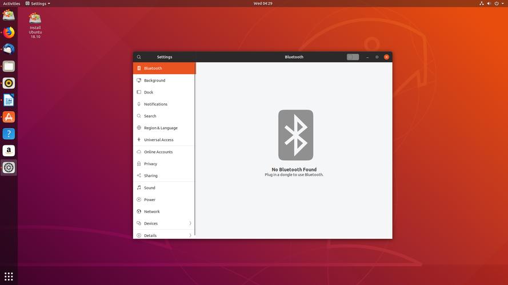Launch Firefox from the dock
508x285 pixels.
pyautogui.click(x=9, y=32)
